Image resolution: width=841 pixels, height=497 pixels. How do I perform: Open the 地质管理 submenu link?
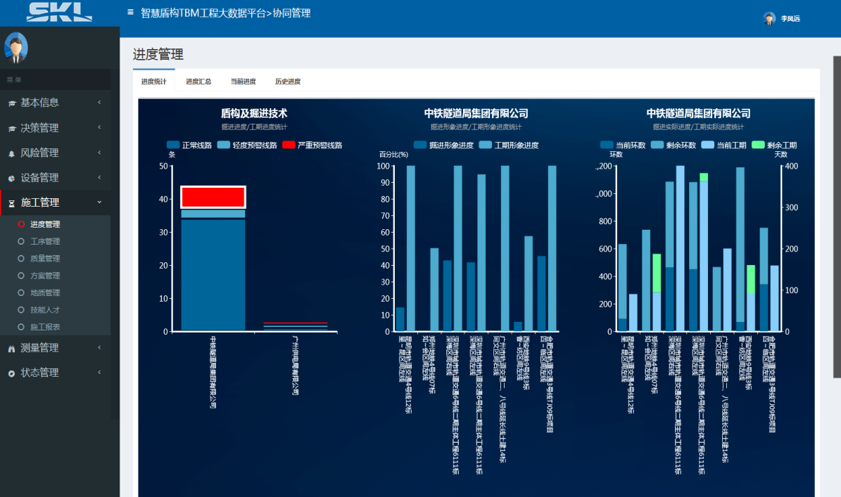click(x=45, y=293)
